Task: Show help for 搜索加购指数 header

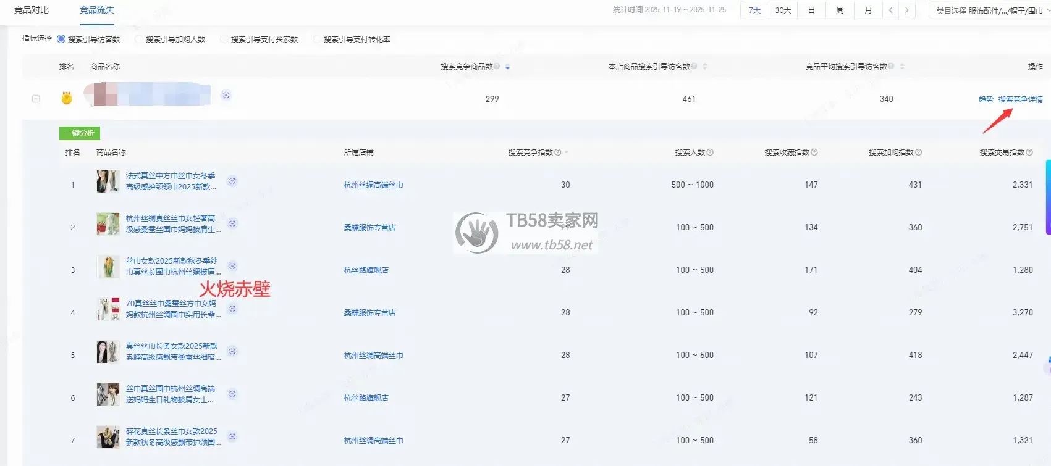Action: point(919,152)
